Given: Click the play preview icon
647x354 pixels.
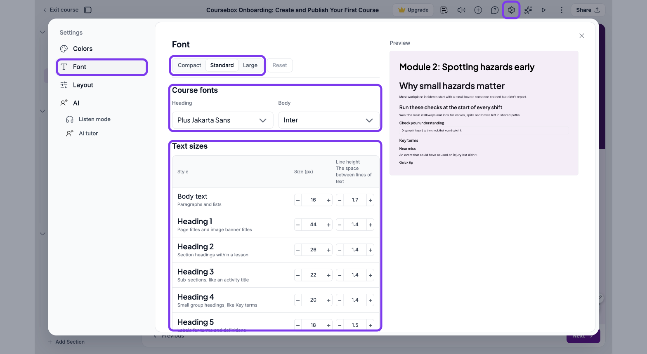Looking at the screenshot, I should [544, 10].
